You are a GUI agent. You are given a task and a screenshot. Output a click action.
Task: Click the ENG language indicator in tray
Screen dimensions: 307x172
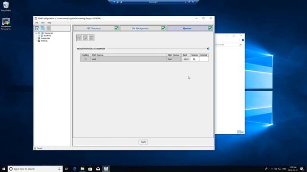(x=284, y=169)
